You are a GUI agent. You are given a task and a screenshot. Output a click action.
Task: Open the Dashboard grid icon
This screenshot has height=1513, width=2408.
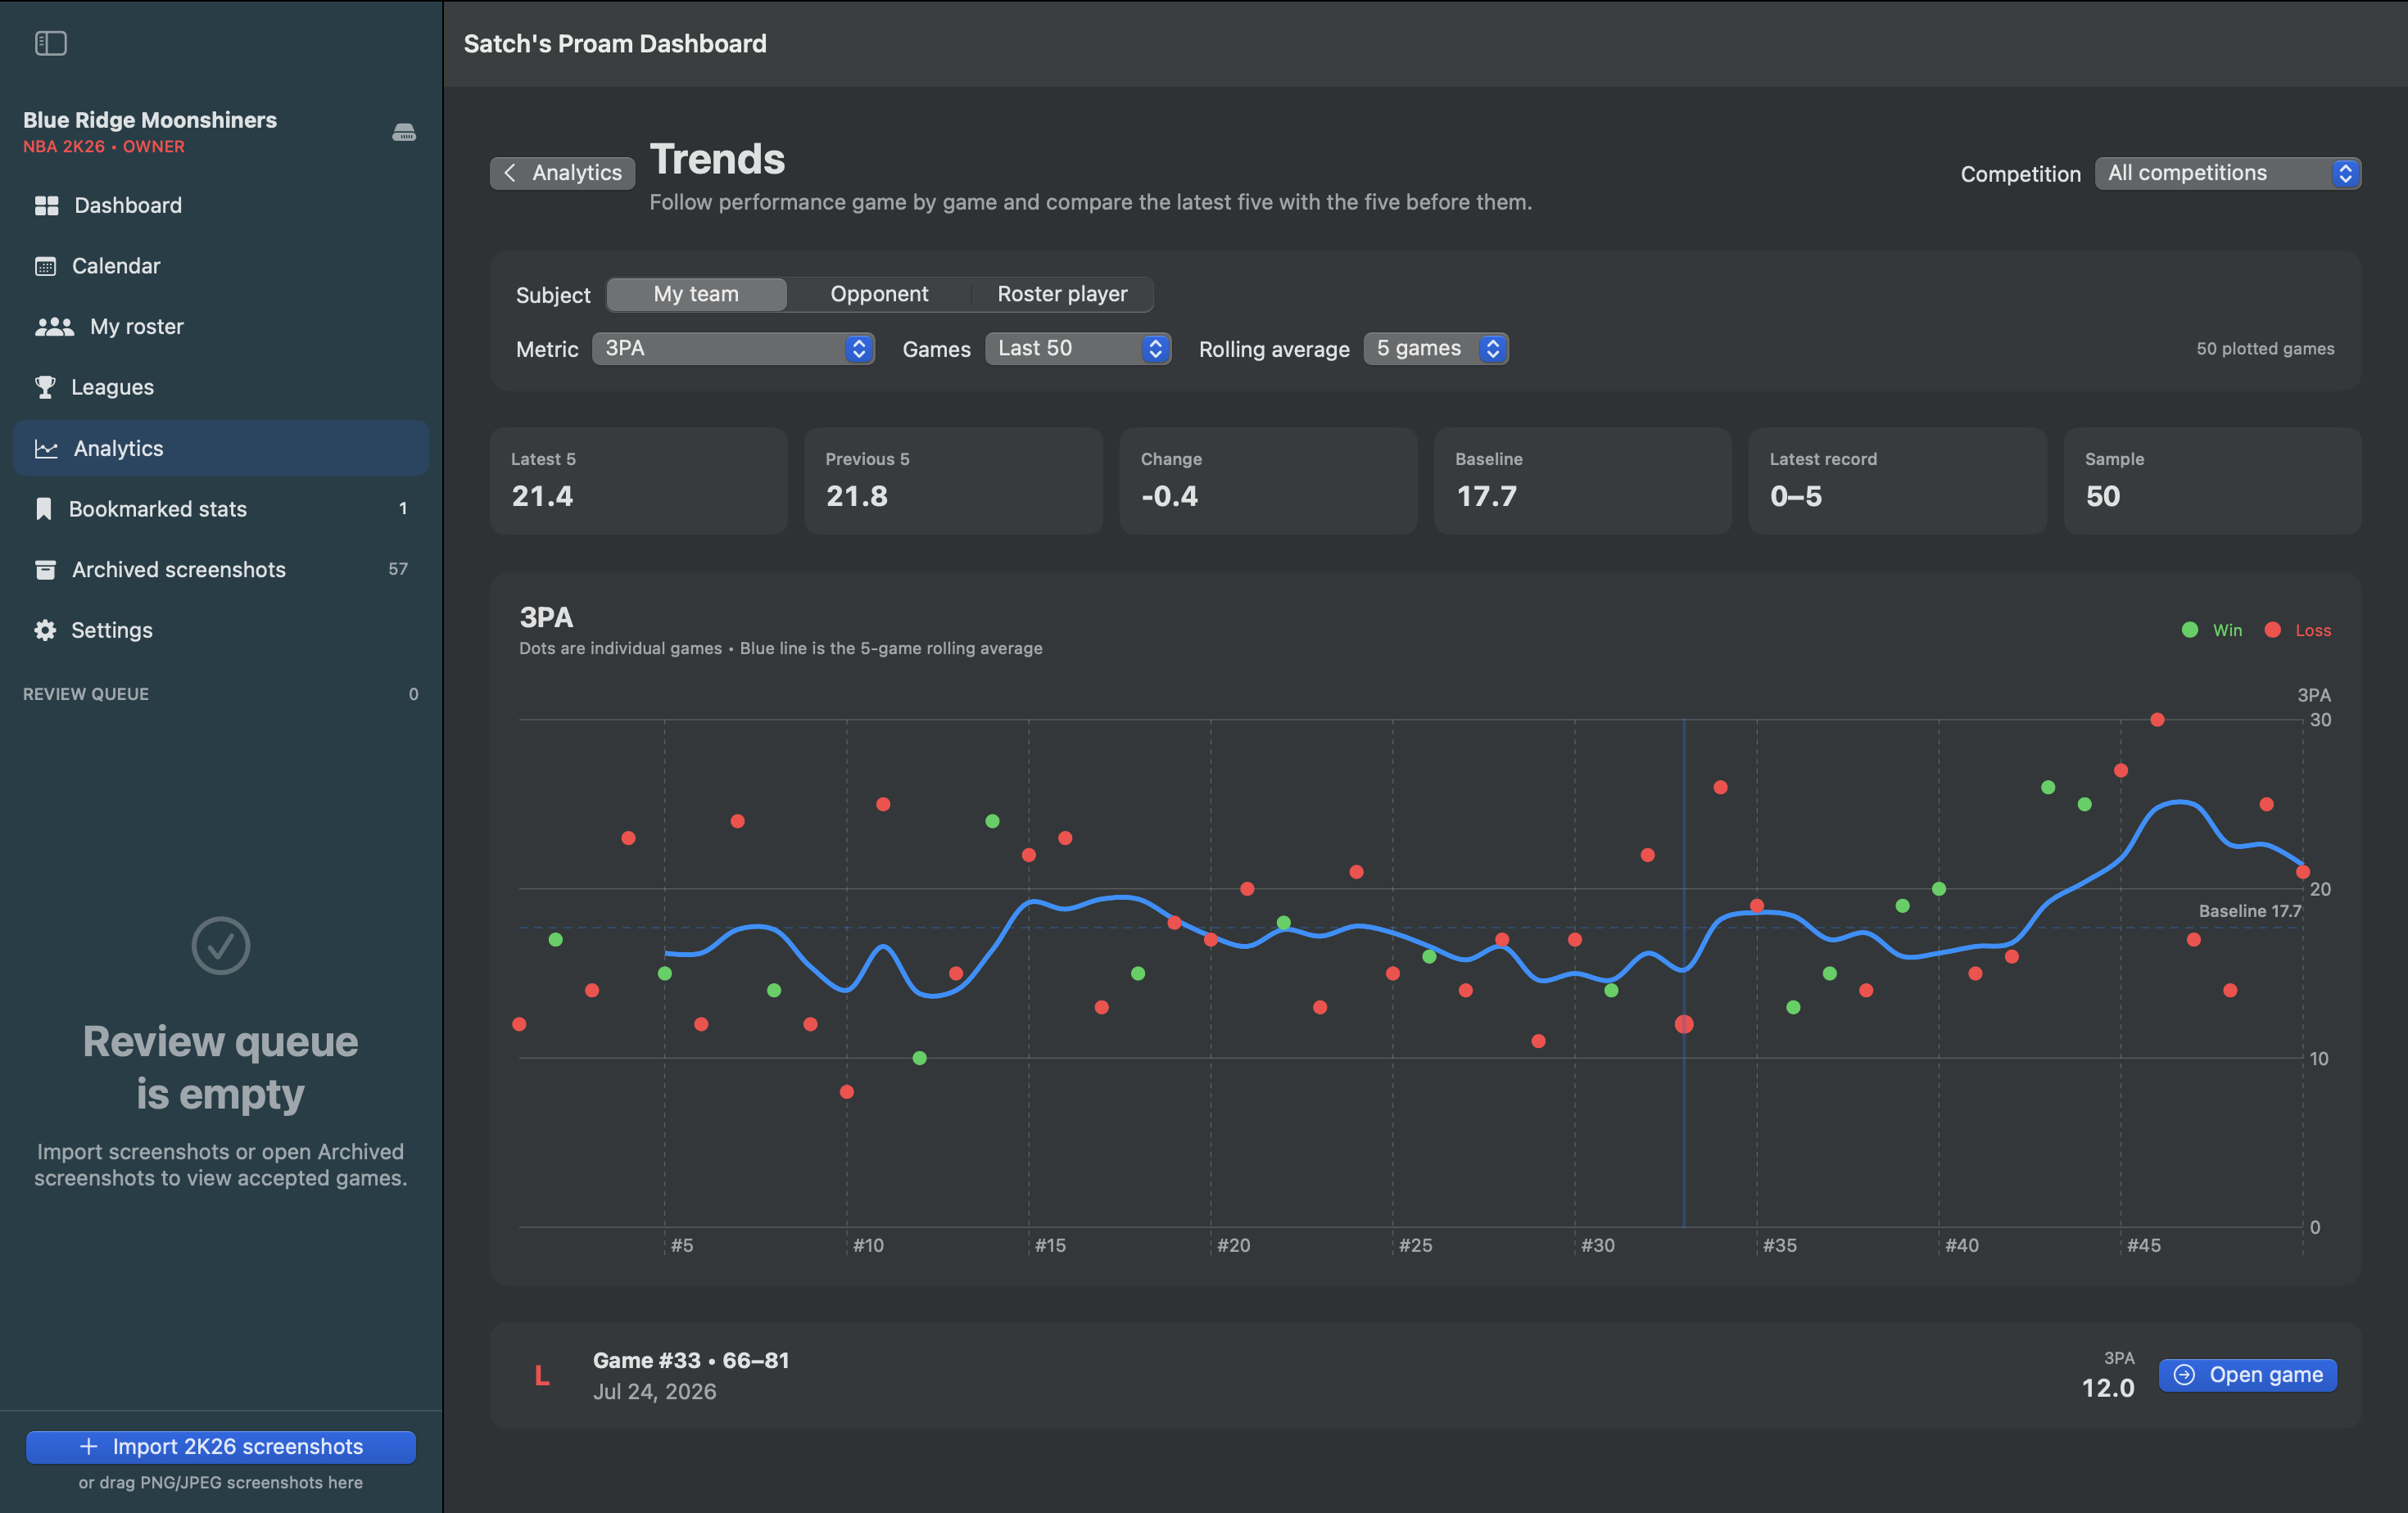tap(46, 205)
